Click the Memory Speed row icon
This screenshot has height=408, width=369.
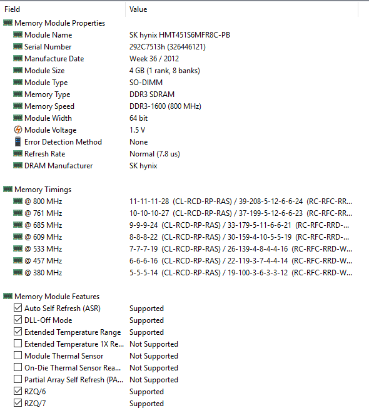(18, 106)
